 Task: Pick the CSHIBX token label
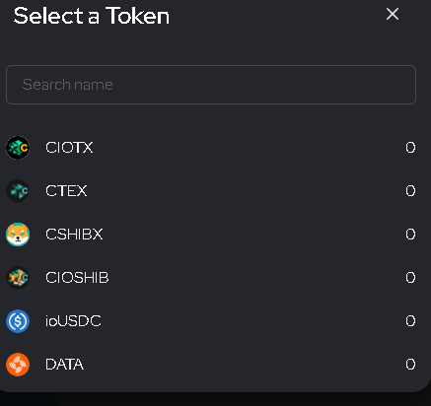tap(74, 235)
